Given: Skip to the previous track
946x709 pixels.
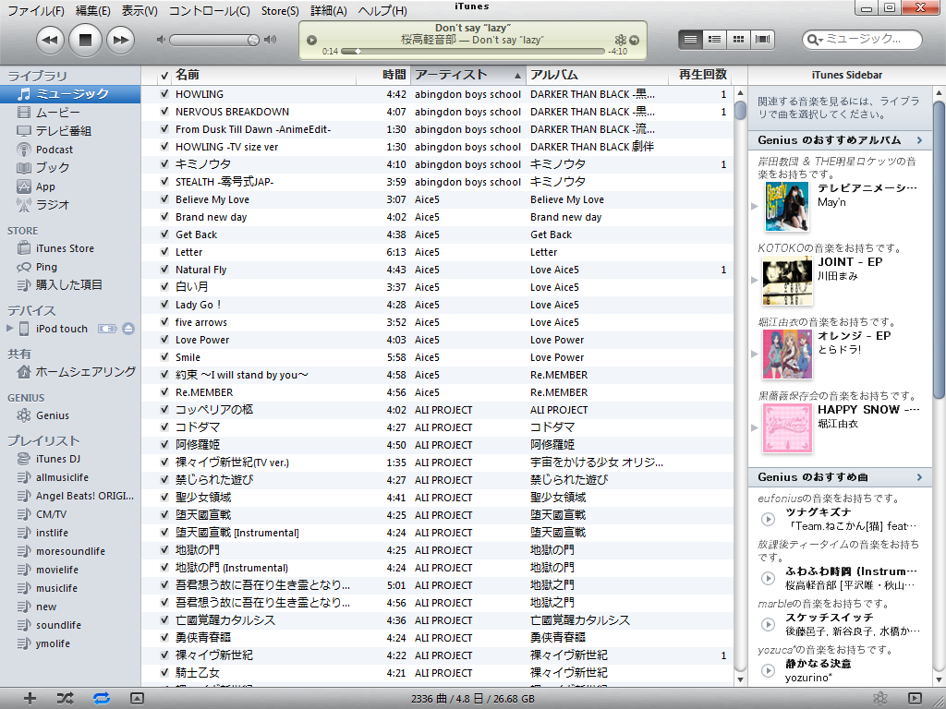Looking at the screenshot, I should pyautogui.click(x=50, y=40).
